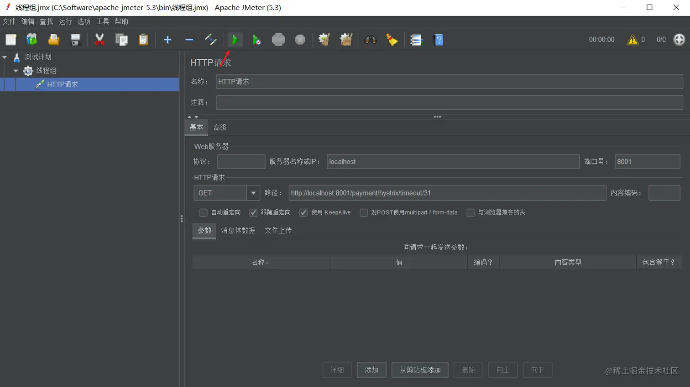Click the 删除 button
The image size is (690, 387).
click(469, 370)
